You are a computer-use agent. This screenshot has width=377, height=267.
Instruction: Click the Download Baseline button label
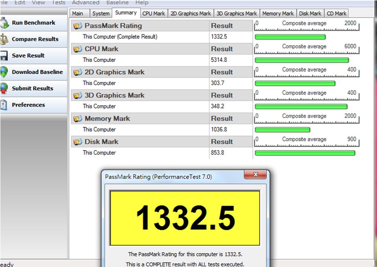tap(37, 72)
